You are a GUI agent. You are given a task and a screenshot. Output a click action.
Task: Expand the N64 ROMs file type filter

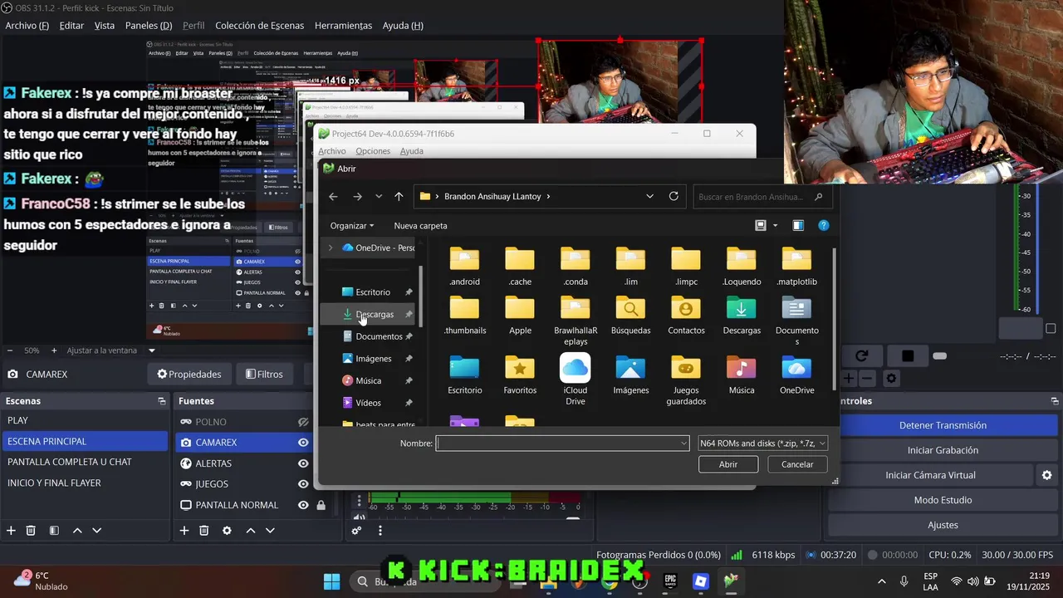[x=822, y=444]
